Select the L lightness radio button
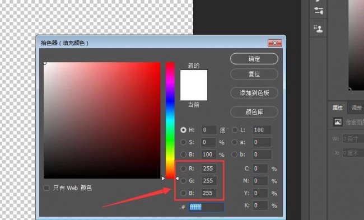The width and height of the screenshot is (364, 220). 235,130
